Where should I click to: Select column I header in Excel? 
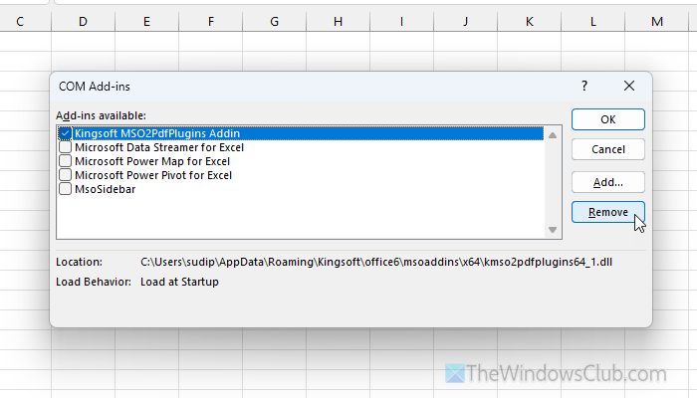pyautogui.click(x=402, y=21)
